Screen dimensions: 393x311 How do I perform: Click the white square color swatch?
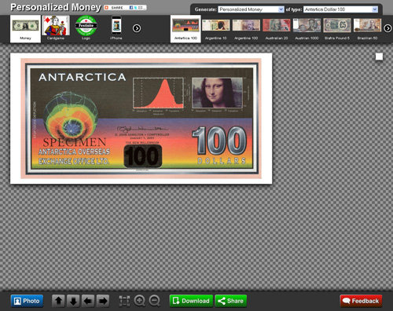pos(379,57)
